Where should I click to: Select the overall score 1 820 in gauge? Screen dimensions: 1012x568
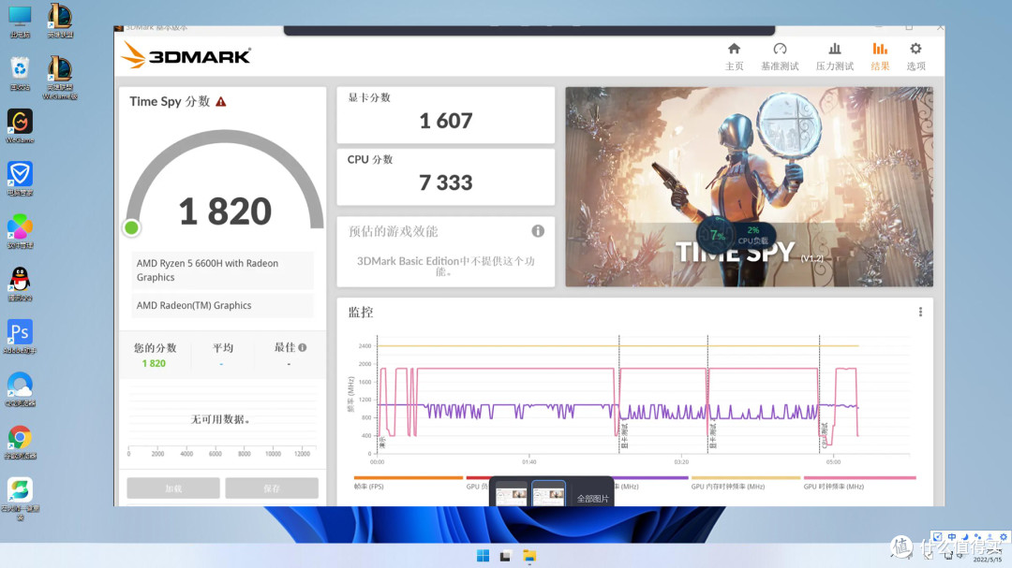coord(225,211)
